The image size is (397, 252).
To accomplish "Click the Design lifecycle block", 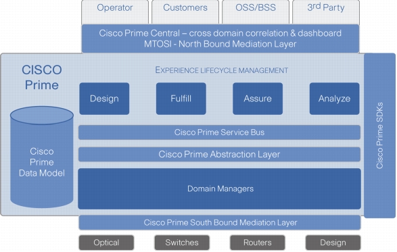I will (x=104, y=99).
